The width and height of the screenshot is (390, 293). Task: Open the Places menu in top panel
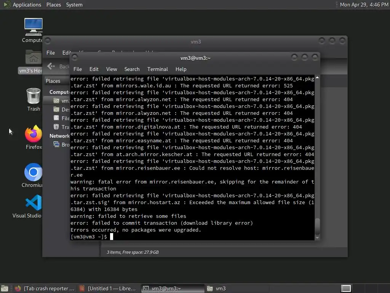tap(53, 5)
